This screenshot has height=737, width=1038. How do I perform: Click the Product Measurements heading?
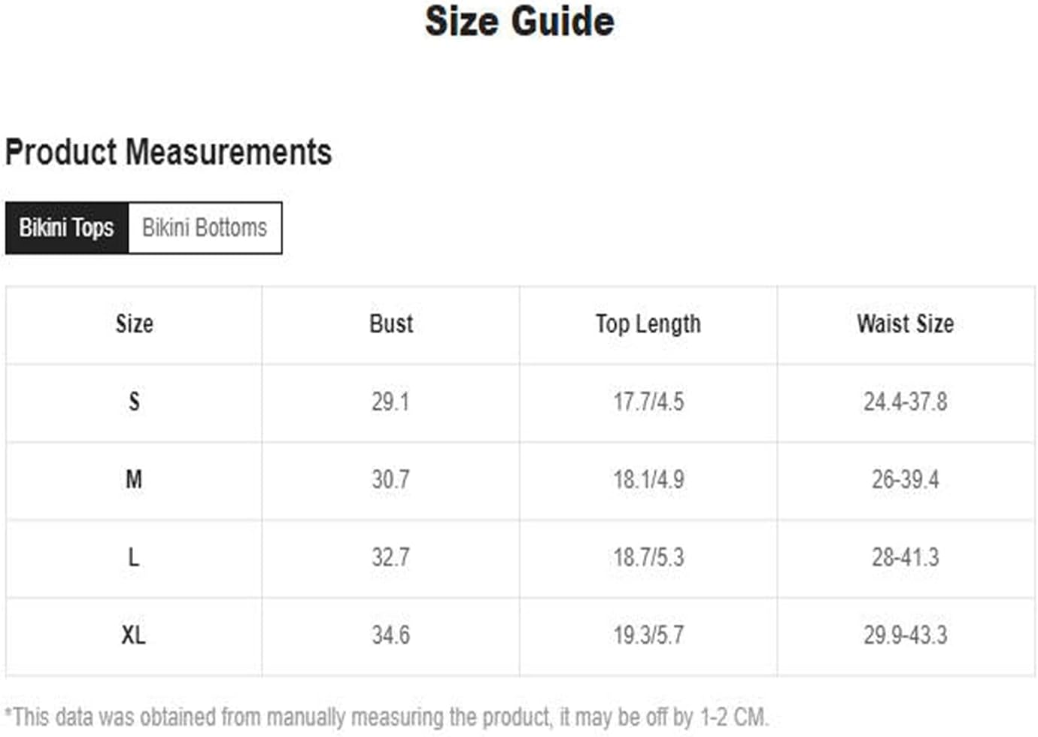pyautogui.click(x=168, y=152)
